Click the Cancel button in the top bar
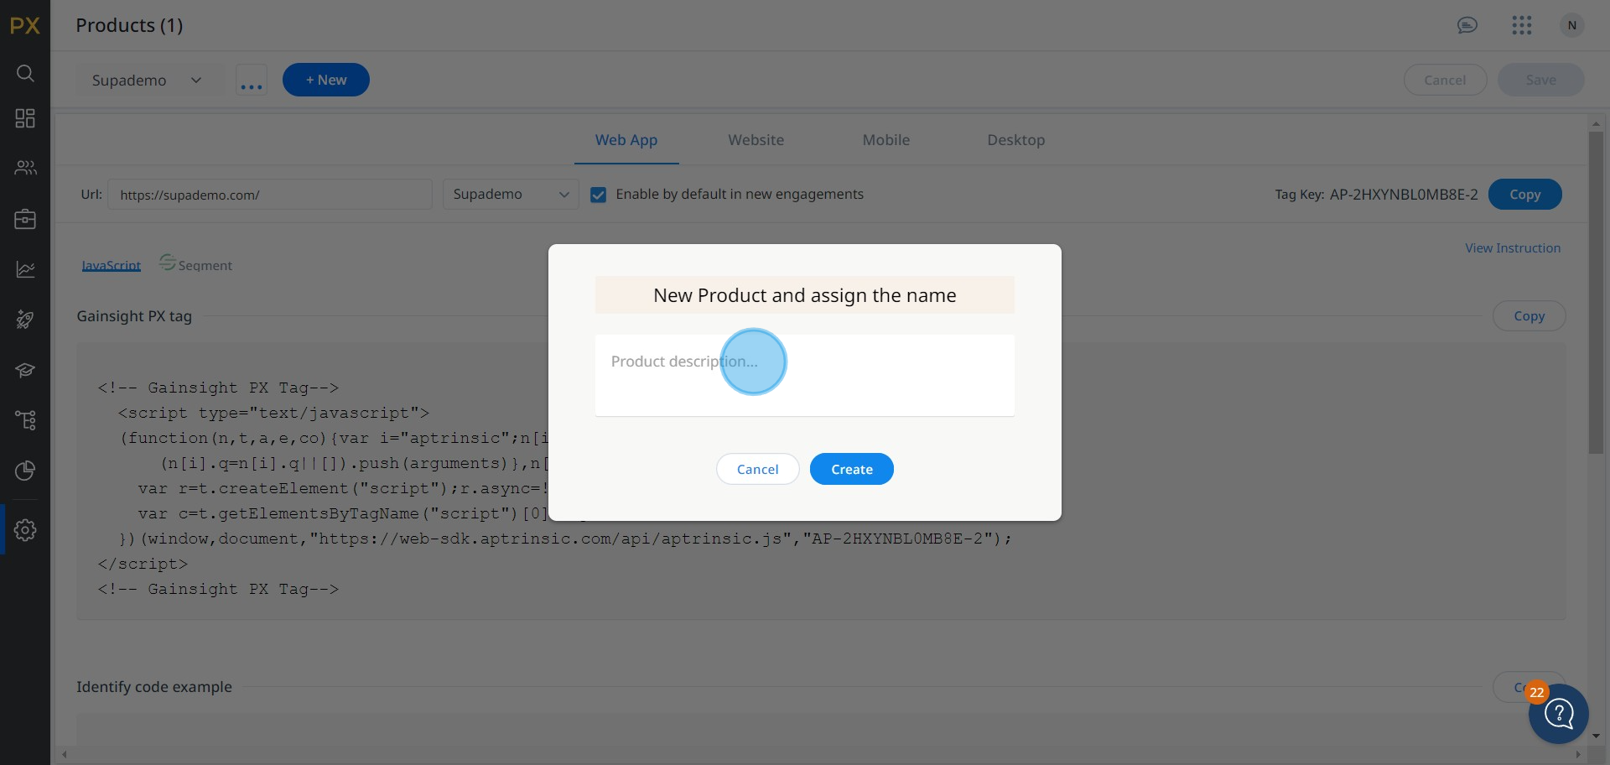 1446,80
